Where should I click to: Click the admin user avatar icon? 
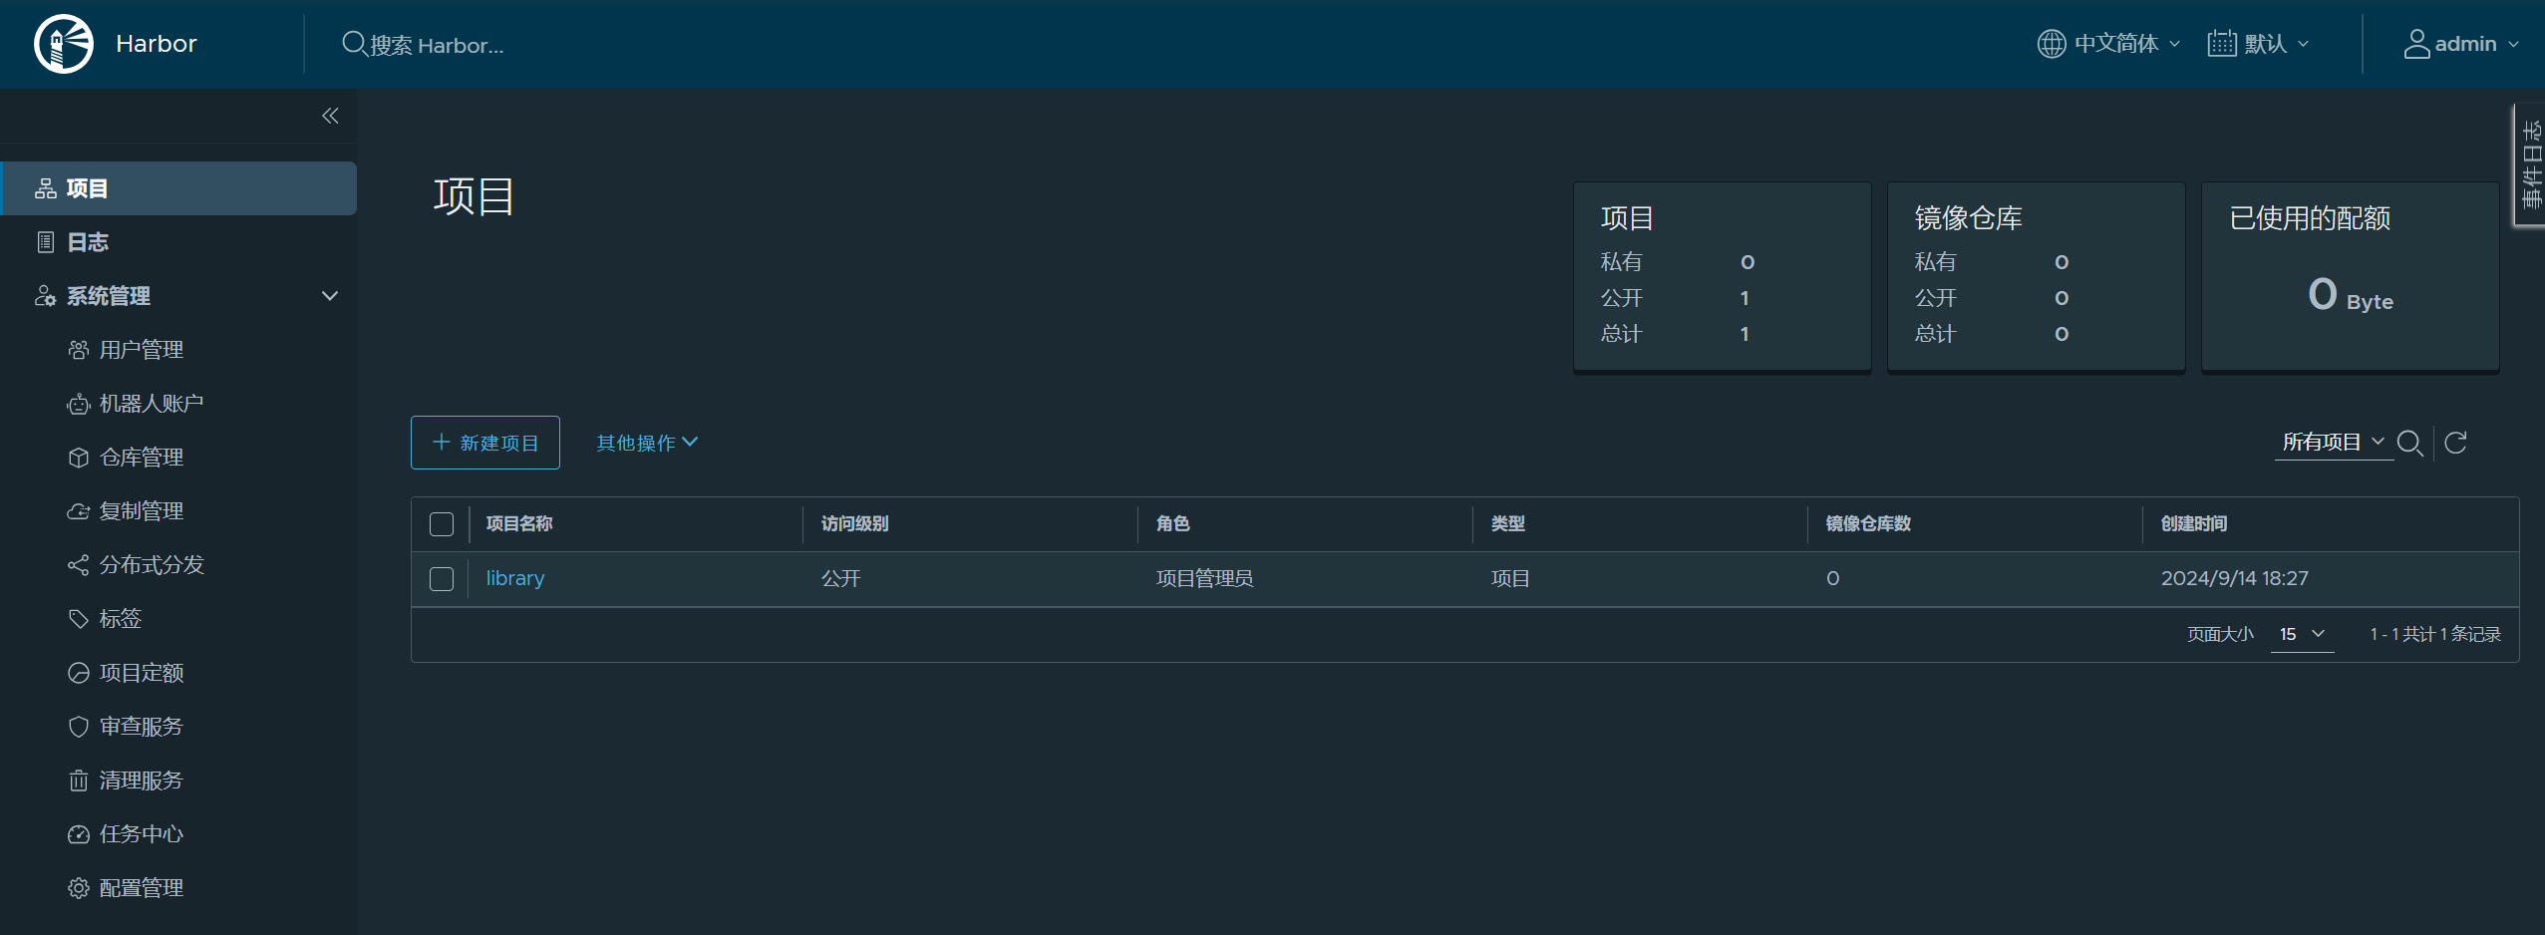(x=2416, y=44)
